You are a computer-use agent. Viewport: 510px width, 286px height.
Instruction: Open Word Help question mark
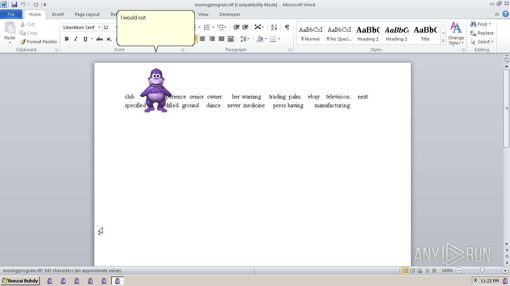tap(506, 14)
